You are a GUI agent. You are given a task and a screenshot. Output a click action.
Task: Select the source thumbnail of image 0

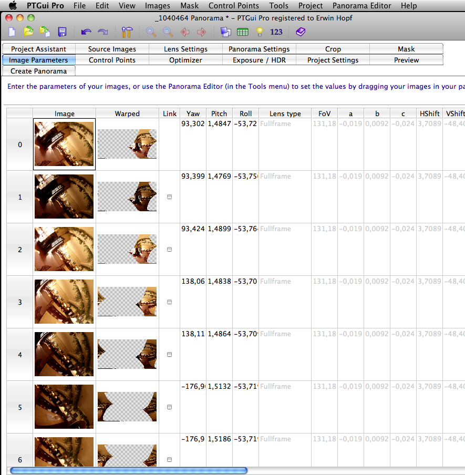64,144
